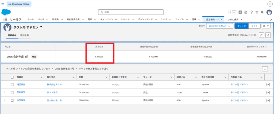Open the 株式会社テスト account link
Screen dimensions: 274x114
[54, 85]
